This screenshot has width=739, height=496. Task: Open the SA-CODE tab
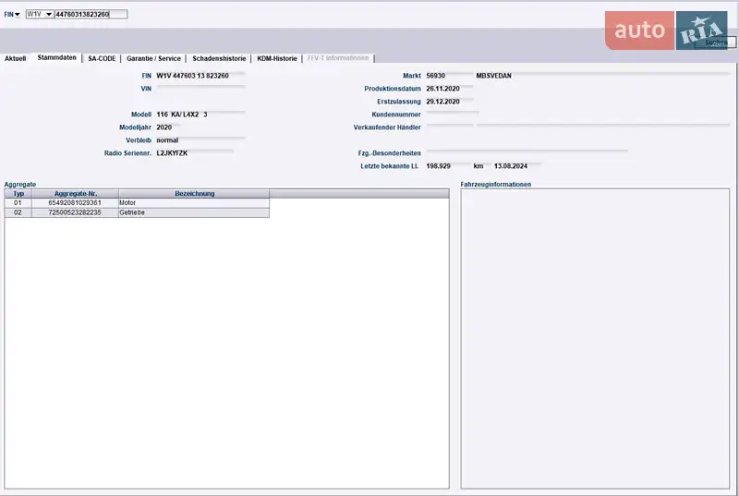pyautogui.click(x=102, y=58)
